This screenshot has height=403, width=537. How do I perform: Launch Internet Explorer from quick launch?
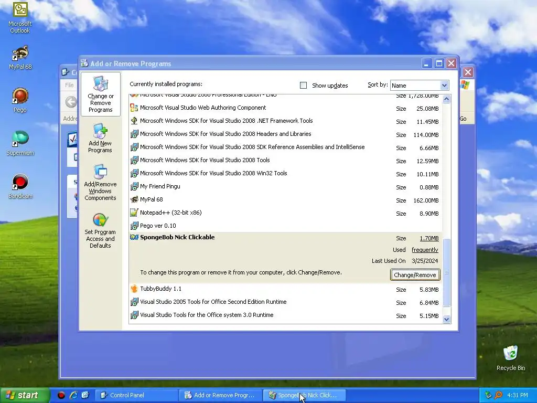[x=73, y=395]
